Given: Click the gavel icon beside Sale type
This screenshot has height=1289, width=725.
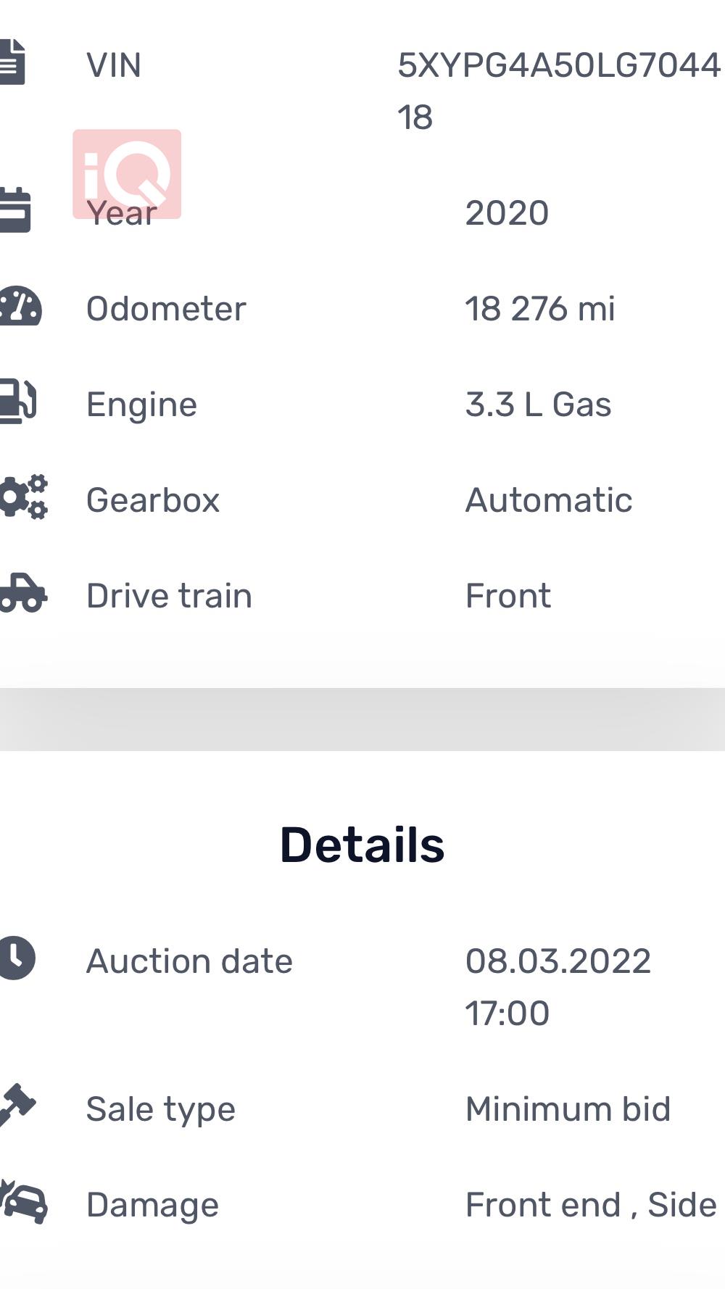Looking at the screenshot, I should point(17,1105).
